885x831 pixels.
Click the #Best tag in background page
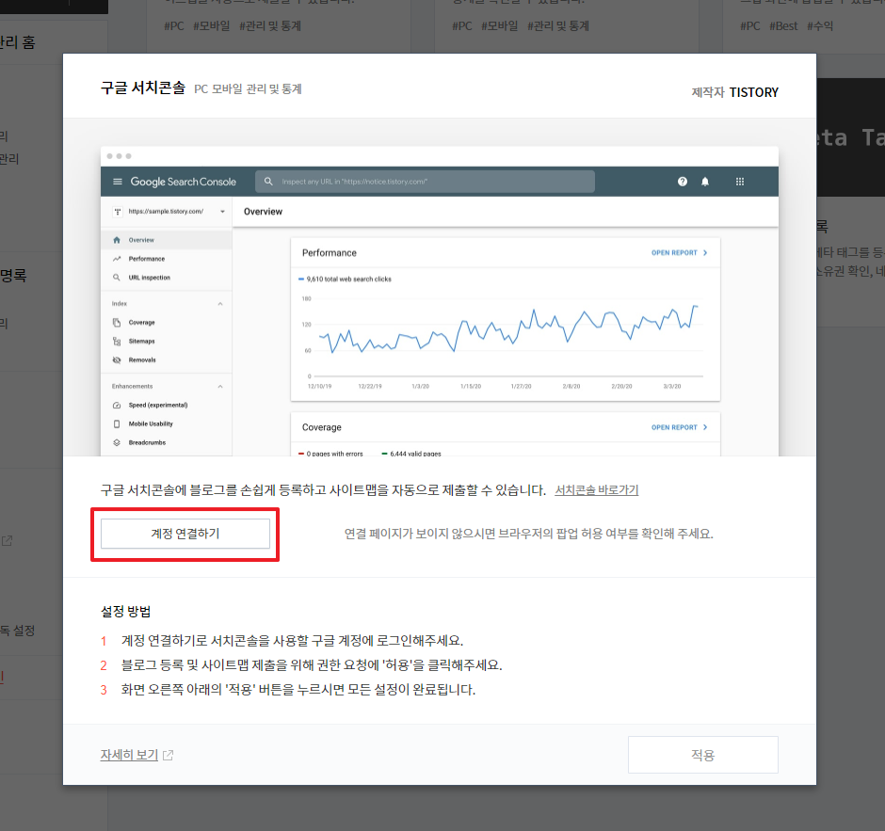click(x=783, y=26)
